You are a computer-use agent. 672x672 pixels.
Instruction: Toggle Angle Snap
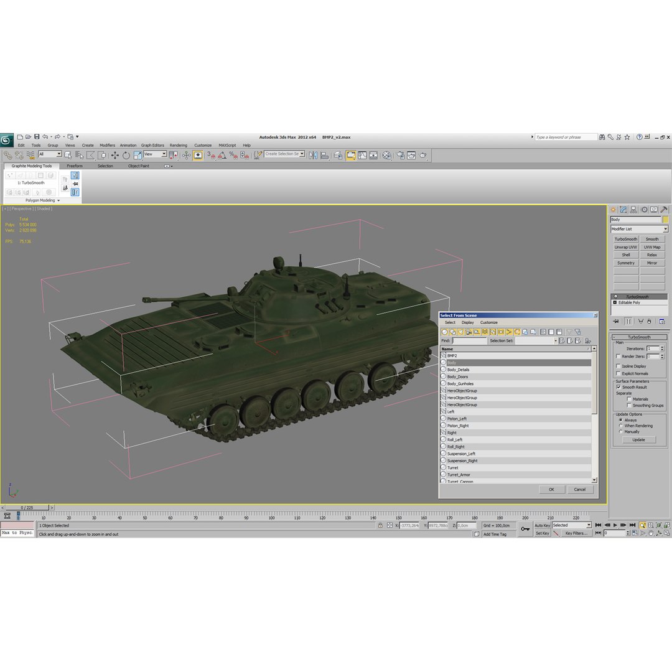pyautogui.click(x=222, y=155)
